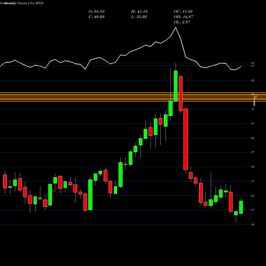Image resolution: width=266 pixels, height=266 pixels.
Task: Click the 62 price axis label
Action: (253, 138)
